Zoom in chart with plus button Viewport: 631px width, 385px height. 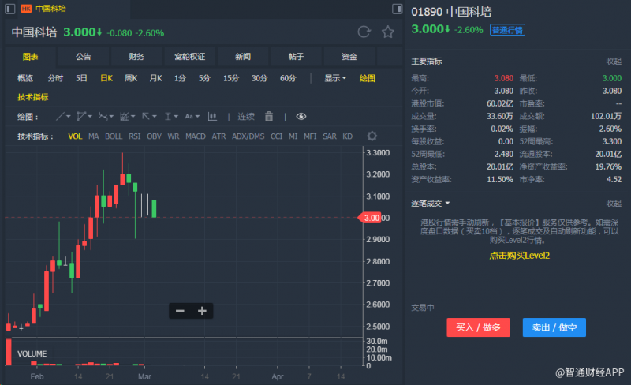[202, 311]
